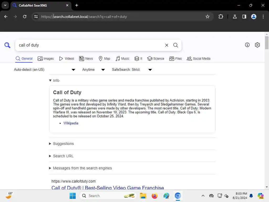Toggle the browser side panel
The height and width of the screenshot is (202, 269).
point(244,17)
